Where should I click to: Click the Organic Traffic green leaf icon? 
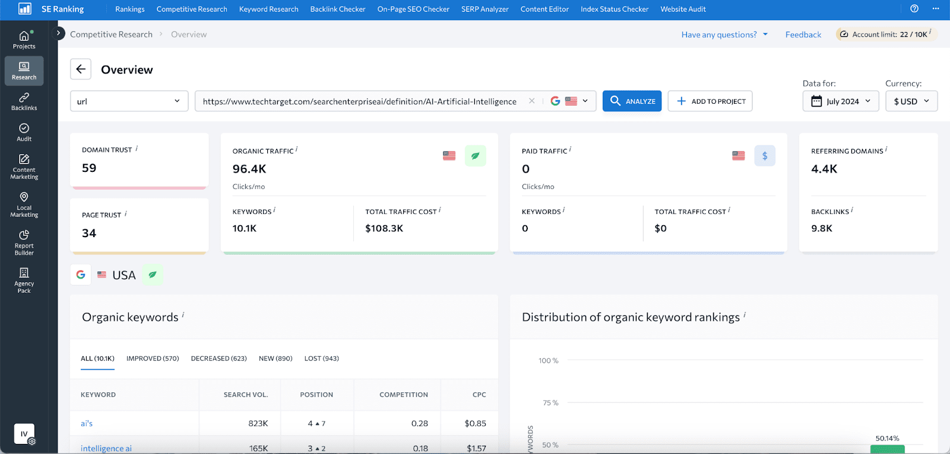[x=475, y=156]
